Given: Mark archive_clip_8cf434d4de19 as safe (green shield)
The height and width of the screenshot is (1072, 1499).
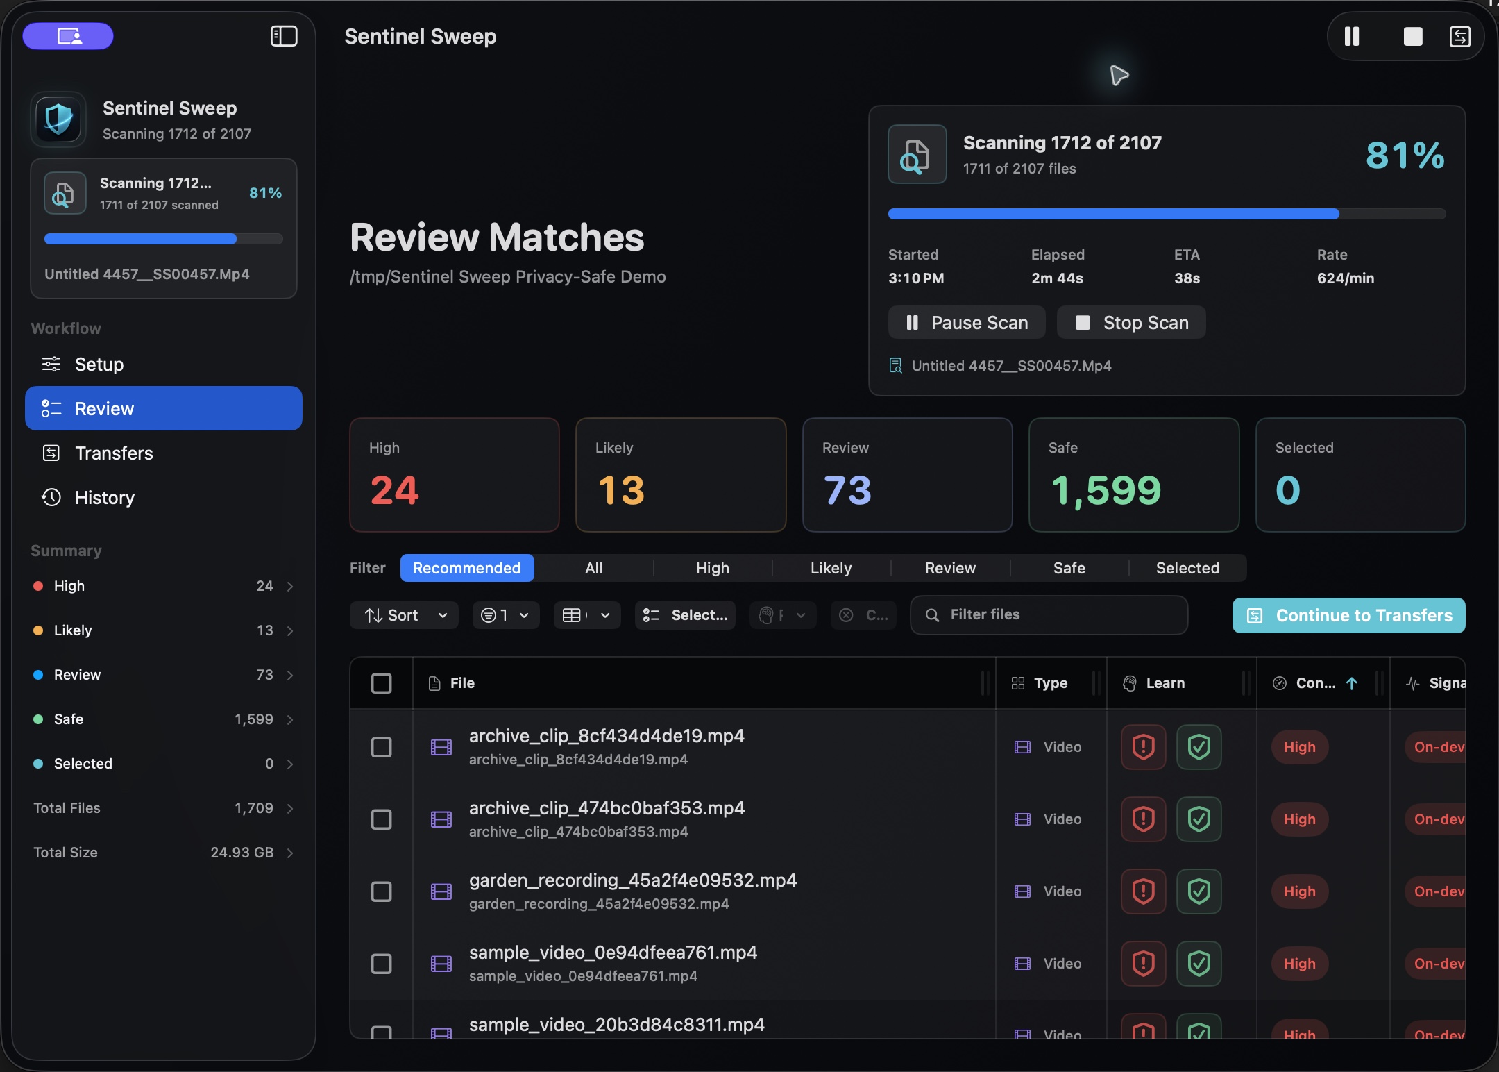Looking at the screenshot, I should point(1199,747).
